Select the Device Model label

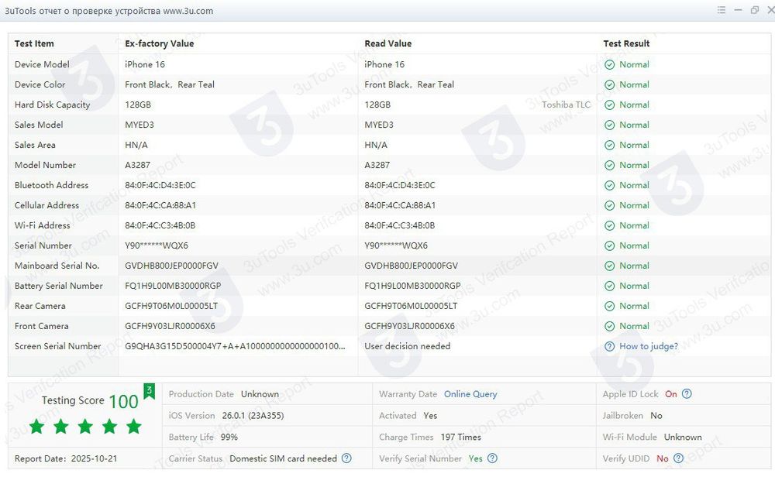pos(42,64)
